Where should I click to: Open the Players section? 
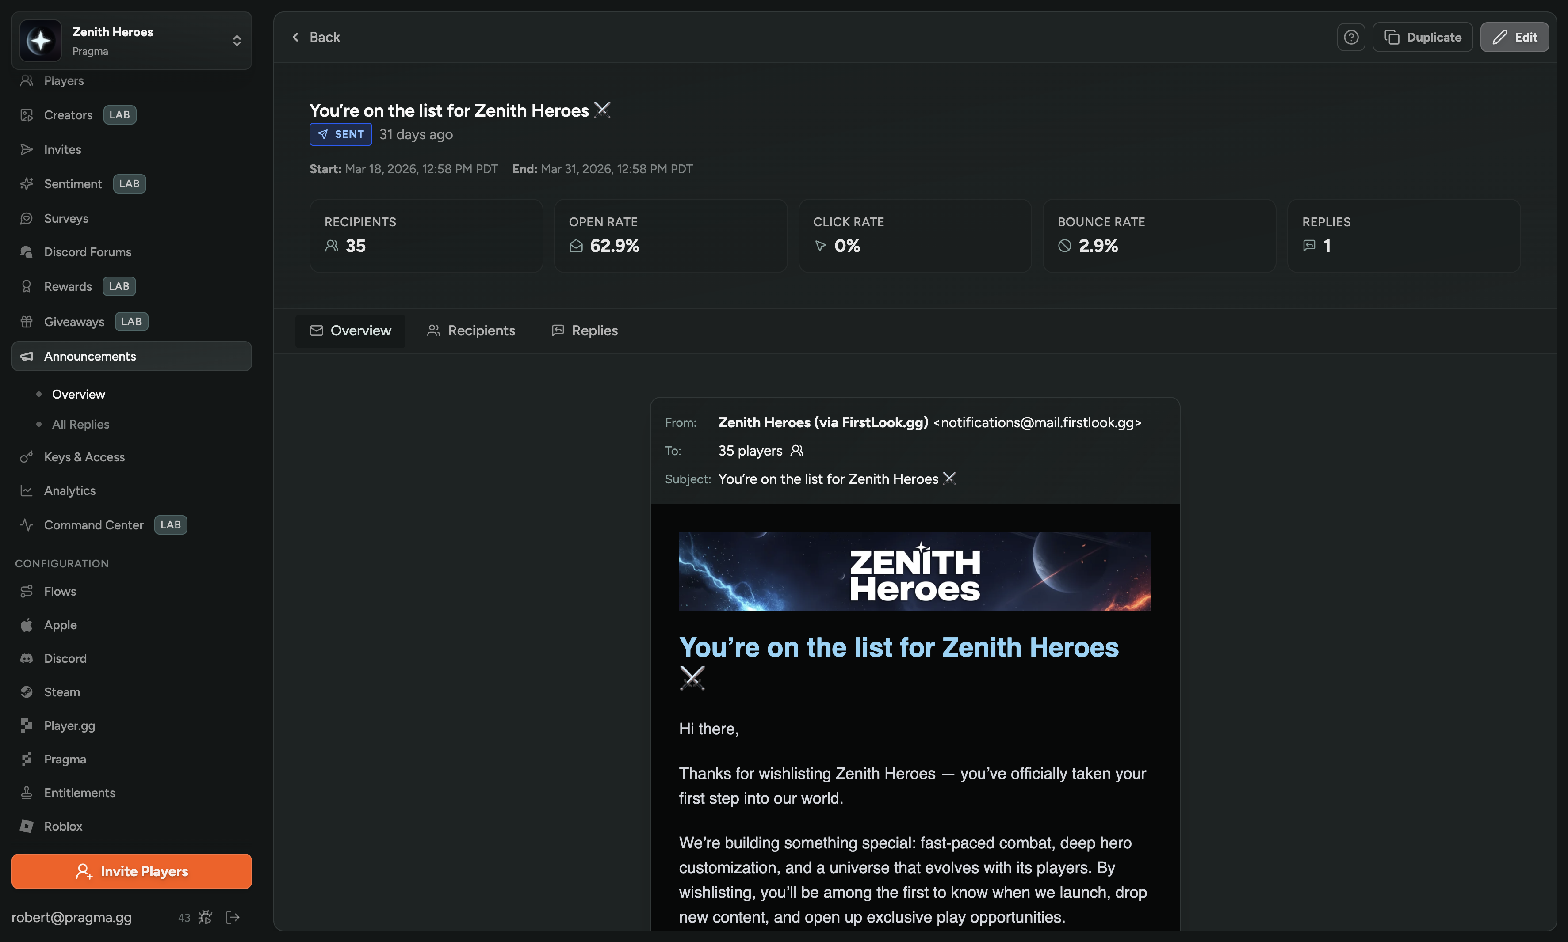pyautogui.click(x=64, y=80)
